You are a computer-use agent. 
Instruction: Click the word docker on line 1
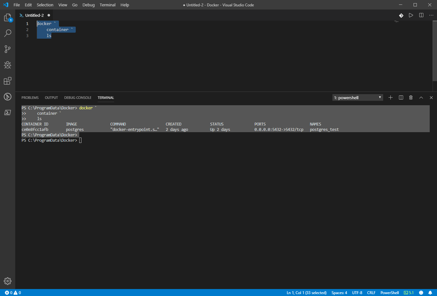44,23
